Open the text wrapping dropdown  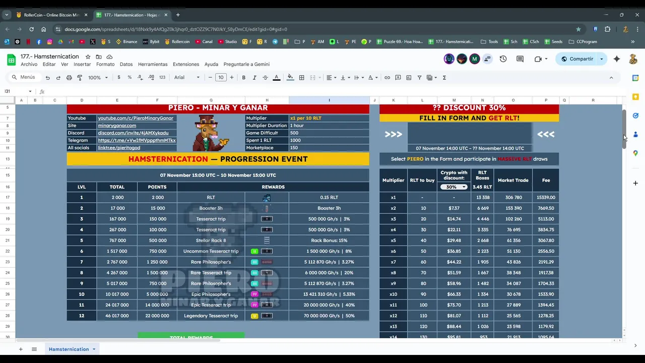tap(358, 78)
